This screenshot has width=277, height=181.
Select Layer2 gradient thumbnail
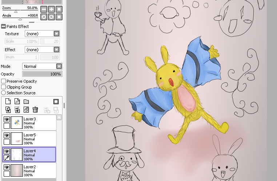tap(17, 170)
